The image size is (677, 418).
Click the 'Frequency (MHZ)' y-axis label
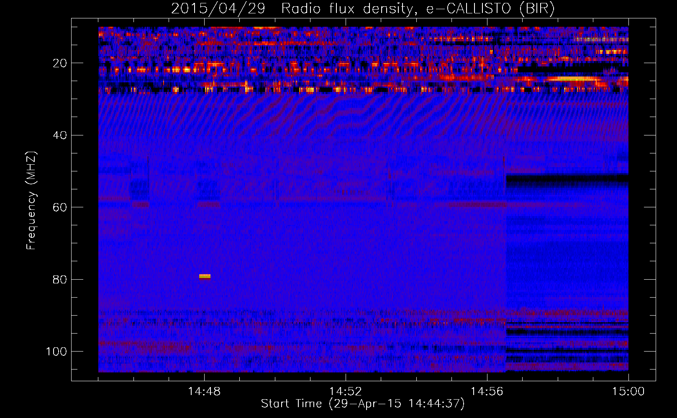31,201
